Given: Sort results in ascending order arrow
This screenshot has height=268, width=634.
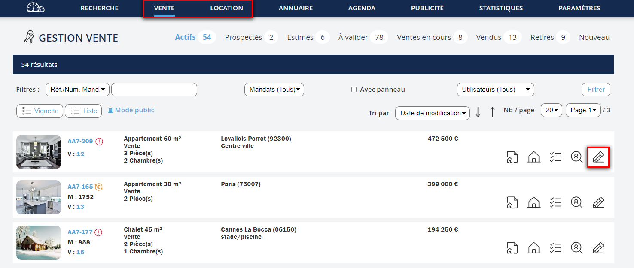Looking at the screenshot, I should pyautogui.click(x=493, y=112).
